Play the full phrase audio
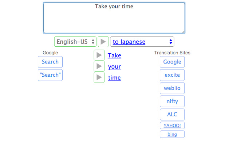 click(103, 42)
